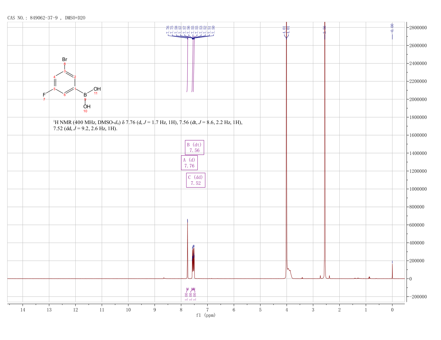Click x-axis tick label 13

49,310
